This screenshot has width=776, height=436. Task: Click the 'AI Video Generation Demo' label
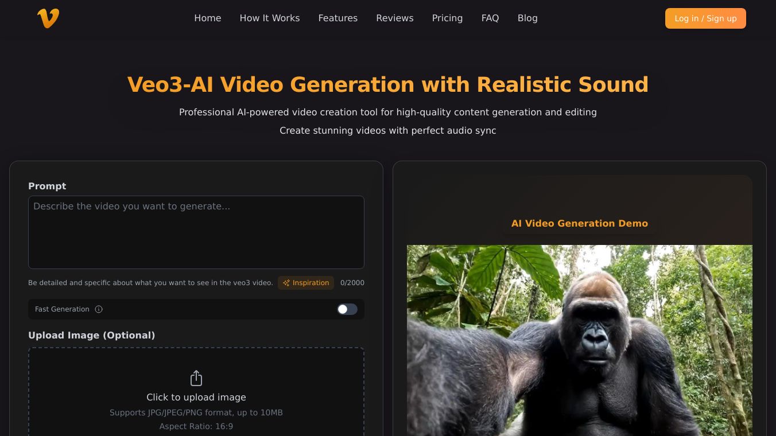coord(580,224)
